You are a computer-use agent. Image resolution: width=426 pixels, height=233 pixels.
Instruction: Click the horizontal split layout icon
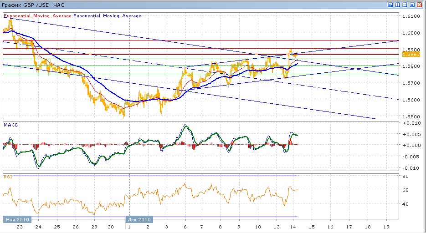click(x=405, y=5)
